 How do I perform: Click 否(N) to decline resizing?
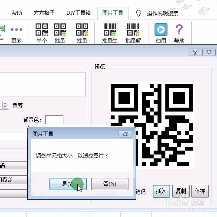click(x=110, y=184)
